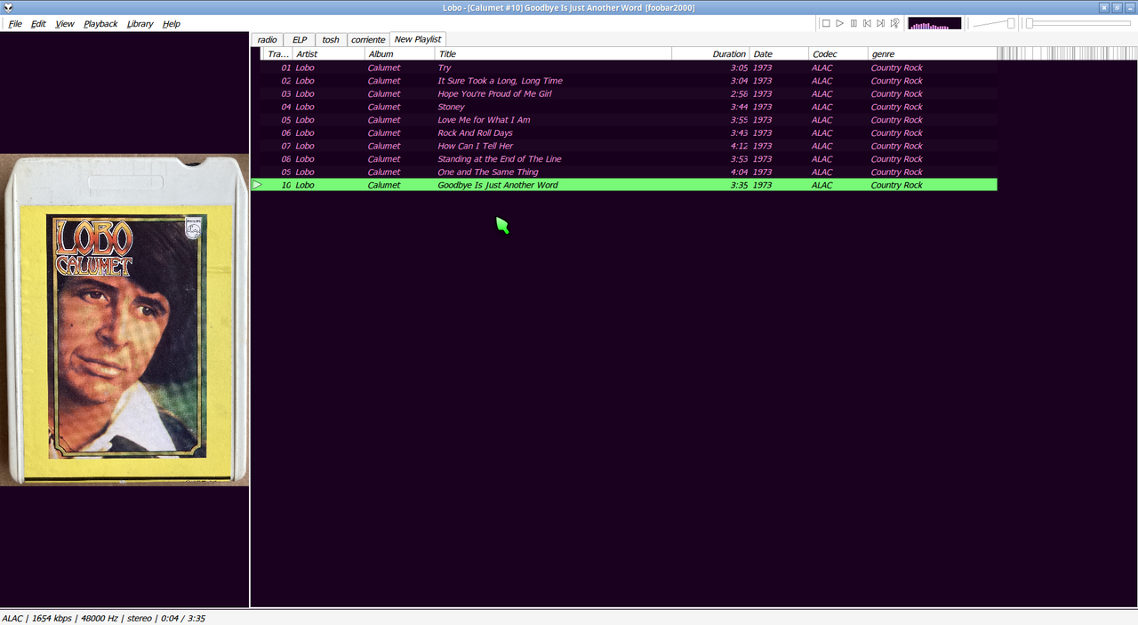Switch to the tosh playlist tab
Viewport: 1138px width, 625px height.
[331, 40]
